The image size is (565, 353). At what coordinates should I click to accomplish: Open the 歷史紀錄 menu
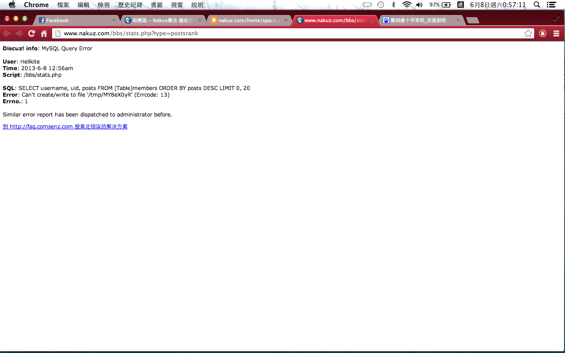(130, 5)
